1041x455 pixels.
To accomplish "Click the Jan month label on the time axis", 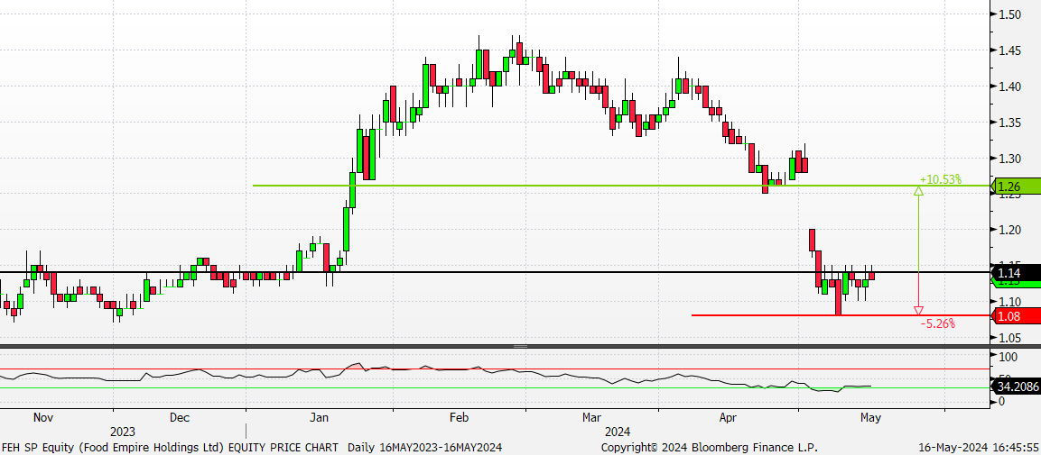I will pyautogui.click(x=320, y=418).
